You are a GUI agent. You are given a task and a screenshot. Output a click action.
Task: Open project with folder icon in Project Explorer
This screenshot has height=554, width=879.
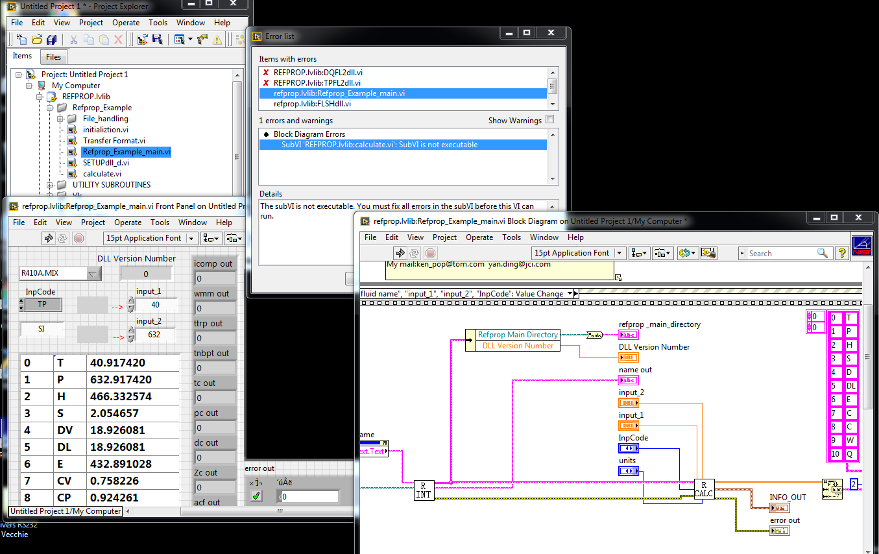[37, 40]
